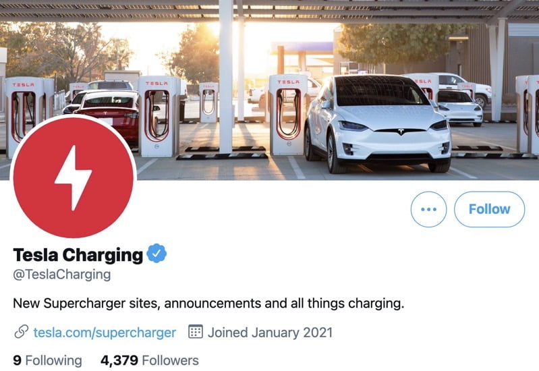Click the Tesla emblem on the white car's hood

tap(401, 132)
